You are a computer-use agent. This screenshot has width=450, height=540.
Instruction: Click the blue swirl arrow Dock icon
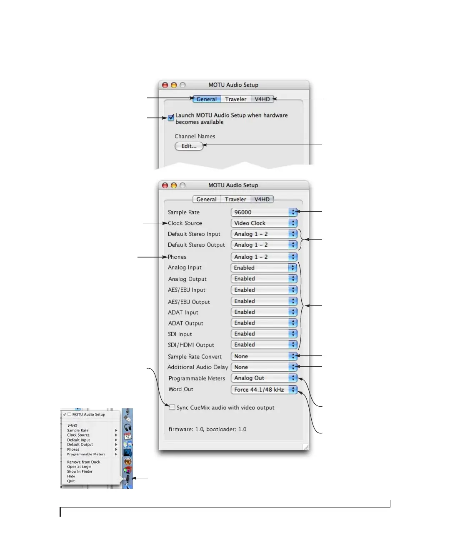coord(127,452)
